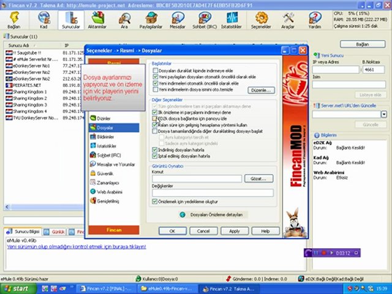Open the Ara search toolbar icon

click(124, 20)
